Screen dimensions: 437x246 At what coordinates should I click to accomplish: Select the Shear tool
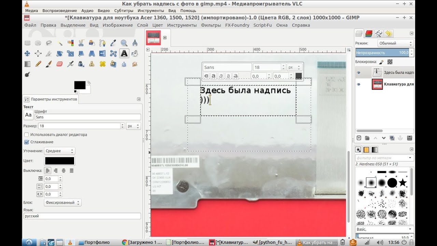click(81, 54)
